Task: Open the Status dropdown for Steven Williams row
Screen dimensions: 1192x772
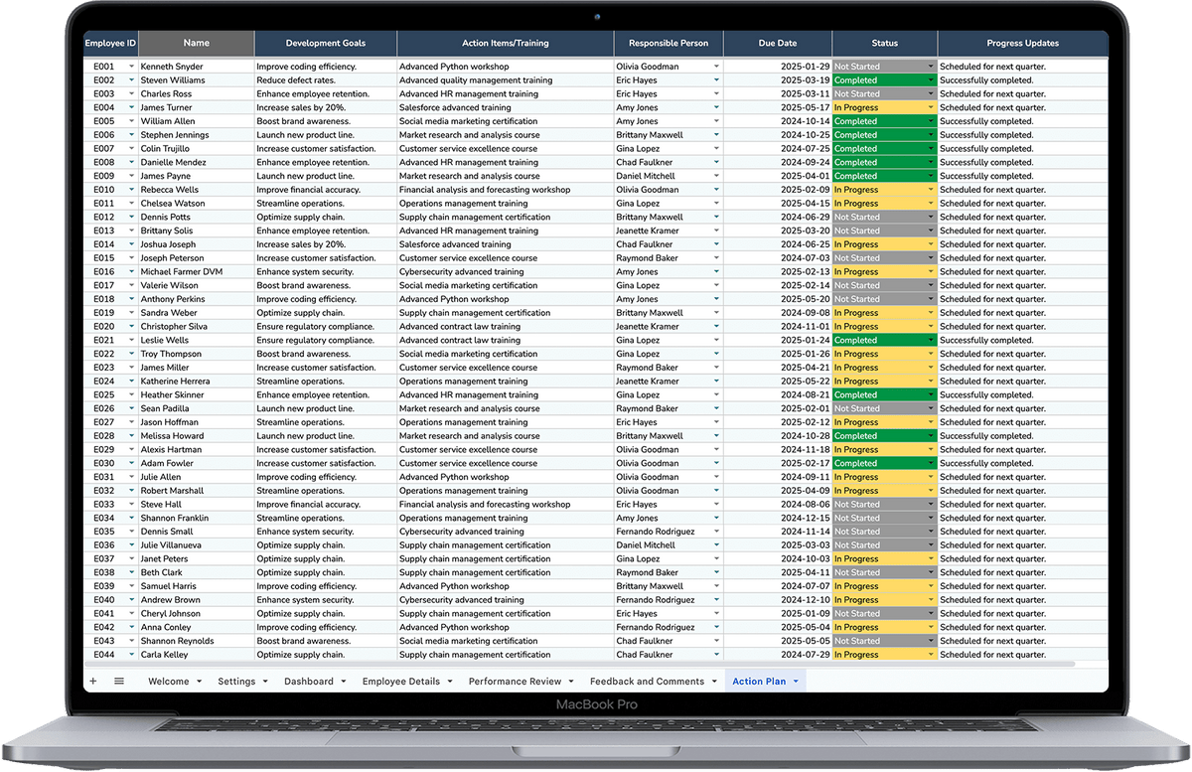Action: tap(931, 80)
